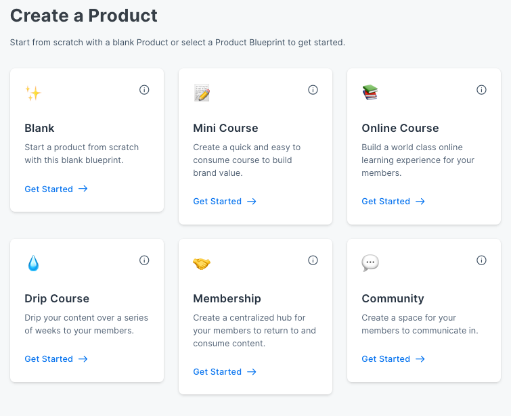Select the Membership card title

(x=227, y=299)
